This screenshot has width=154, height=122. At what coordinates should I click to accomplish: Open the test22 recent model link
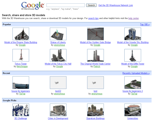[58, 91]
